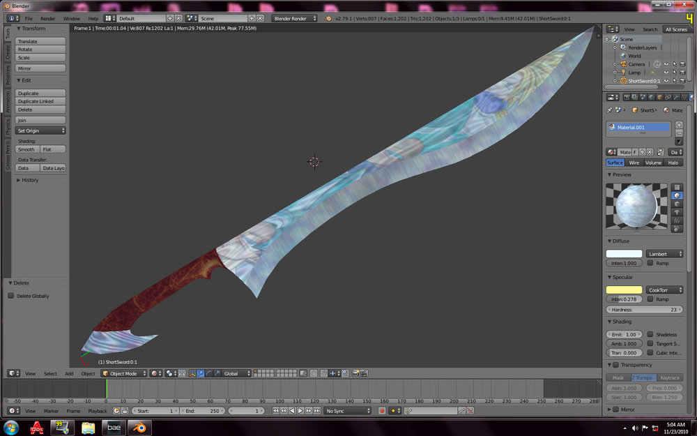Enable Cubic Interpolation checkbox
Image resolution: width=697 pixels, height=436 pixels.
(650, 353)
